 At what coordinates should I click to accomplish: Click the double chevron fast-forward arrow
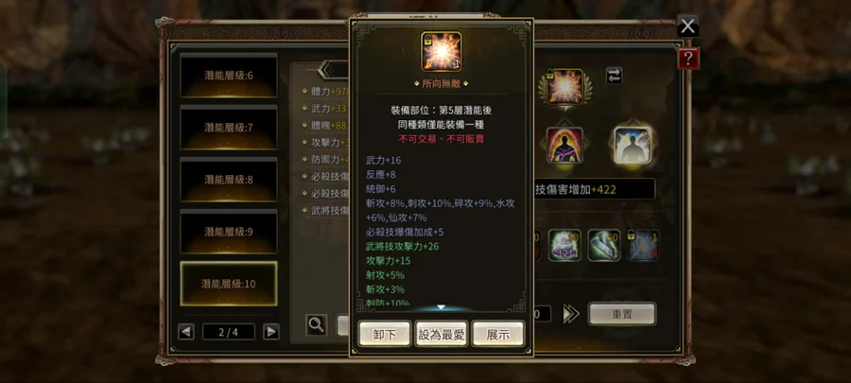coord(571,314)
